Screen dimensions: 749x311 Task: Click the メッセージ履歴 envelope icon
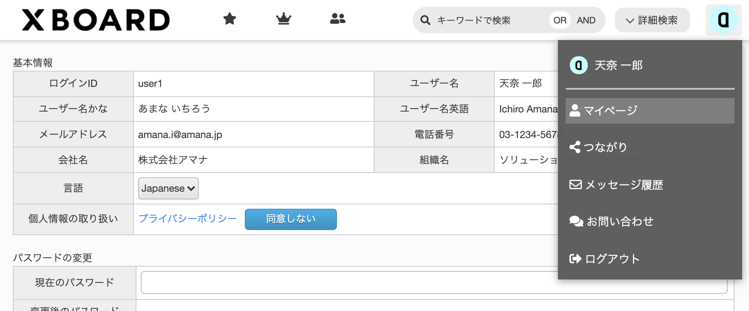[x=575, y=184]
